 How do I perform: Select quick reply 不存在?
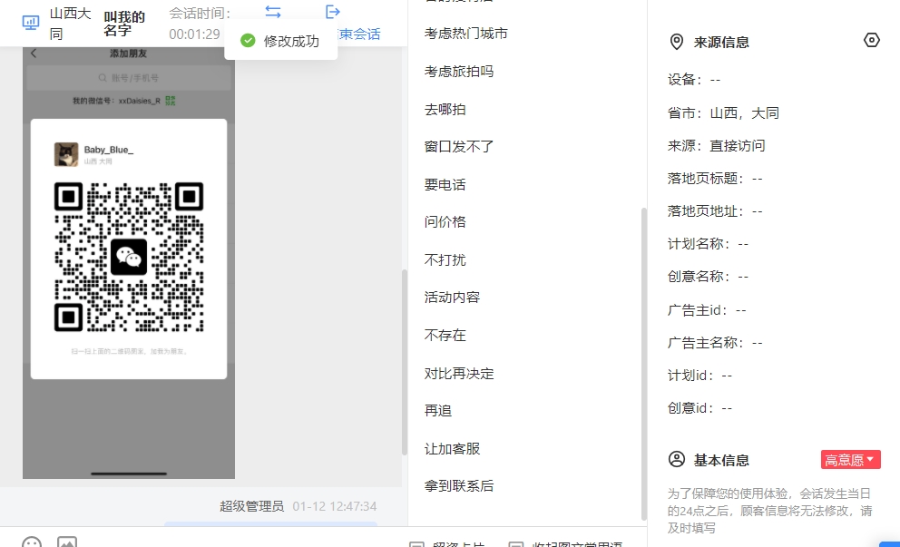click(x=445, y=335)
